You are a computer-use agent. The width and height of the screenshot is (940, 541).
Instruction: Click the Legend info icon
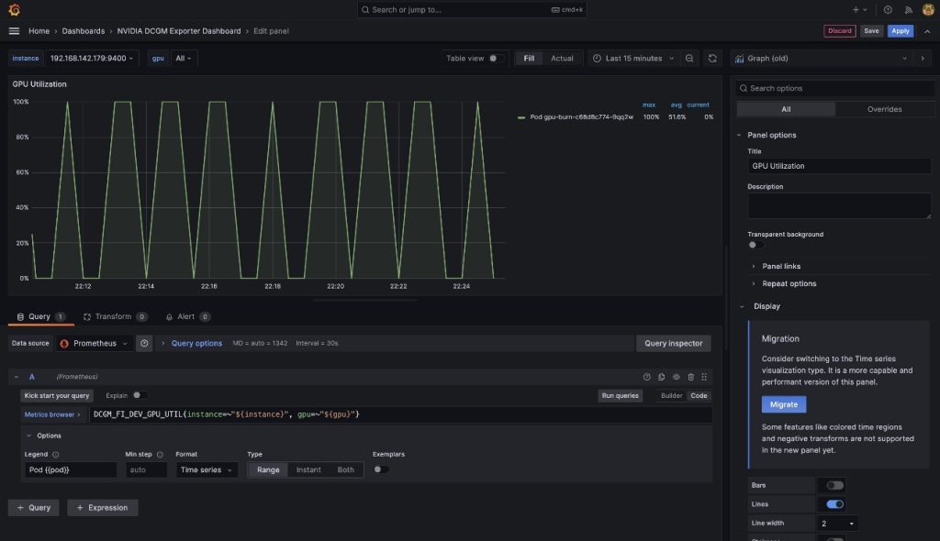click(x=56, y=455)
